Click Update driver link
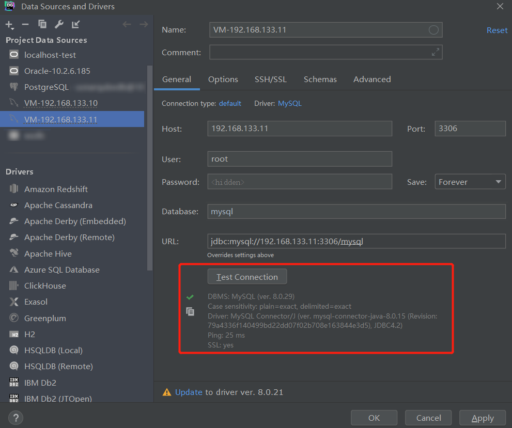This screenshot has height=428, width=512. (x=189, y=392)
